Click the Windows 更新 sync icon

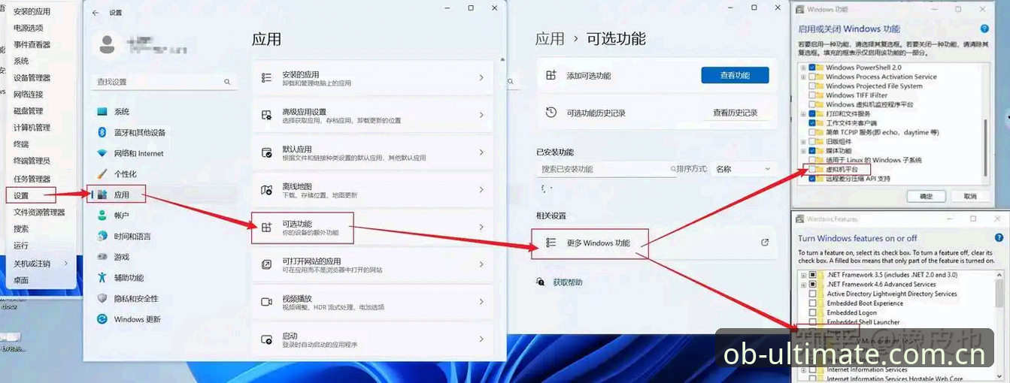point(102,319)
